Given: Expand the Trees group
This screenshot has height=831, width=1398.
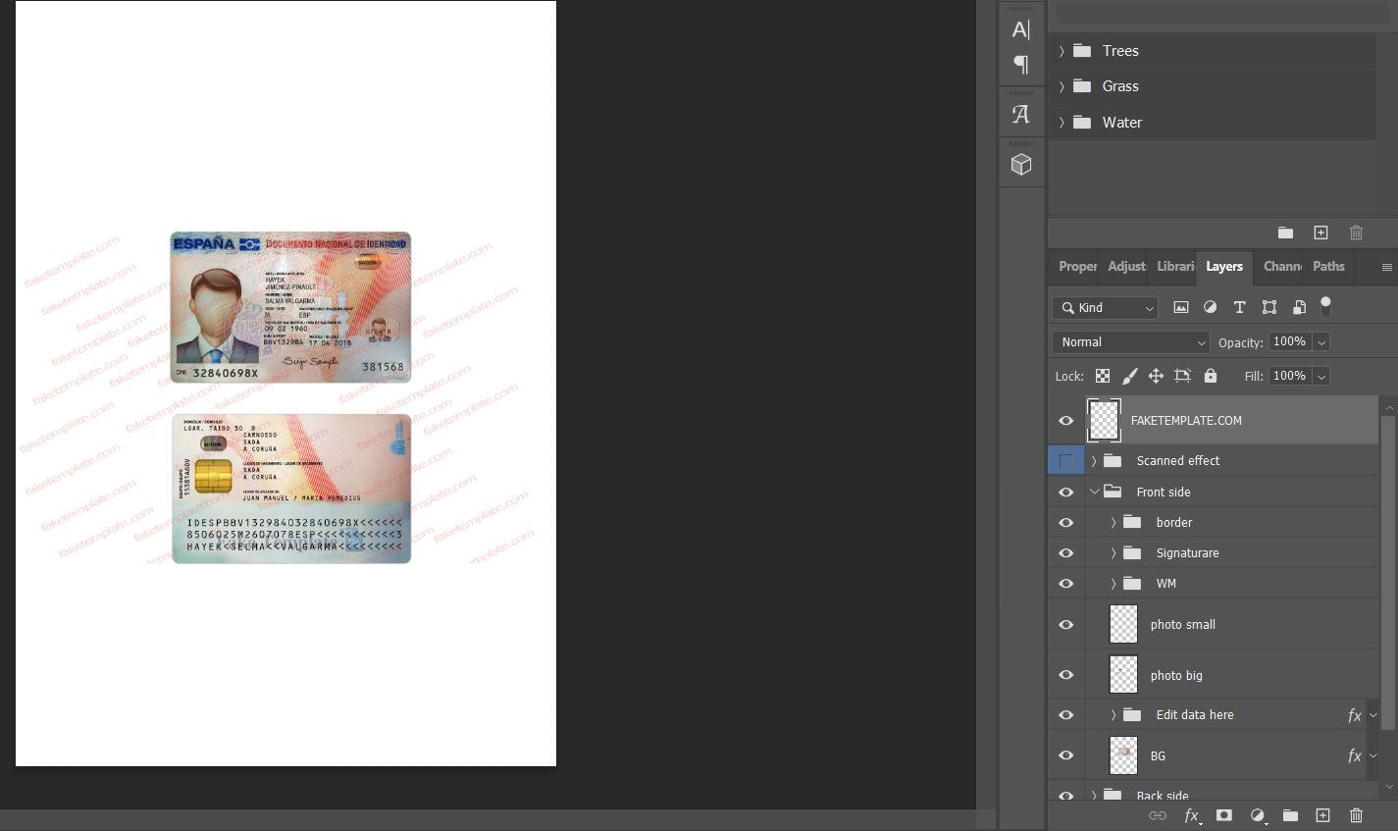Looking at the screenshot, I should 1061,50.
